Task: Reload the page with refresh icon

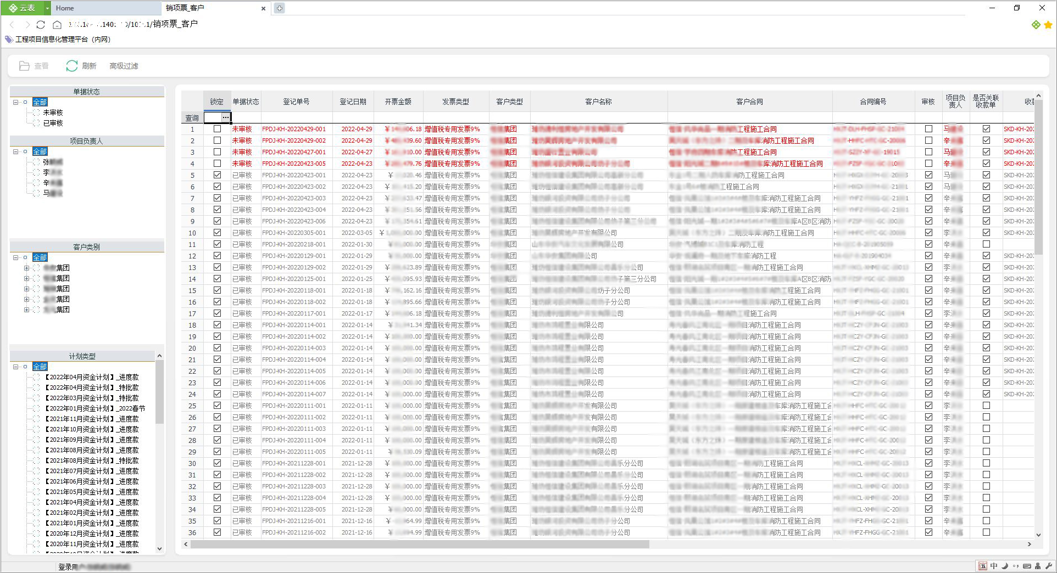Action: [x=41, y=25]
